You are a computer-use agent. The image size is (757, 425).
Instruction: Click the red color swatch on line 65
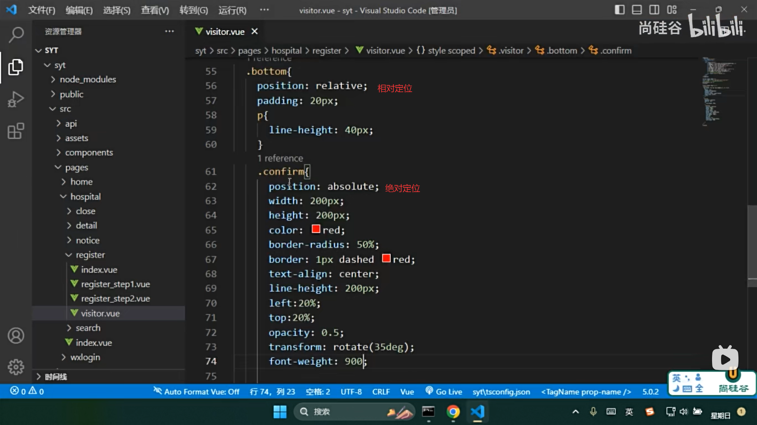pos(316,229)
